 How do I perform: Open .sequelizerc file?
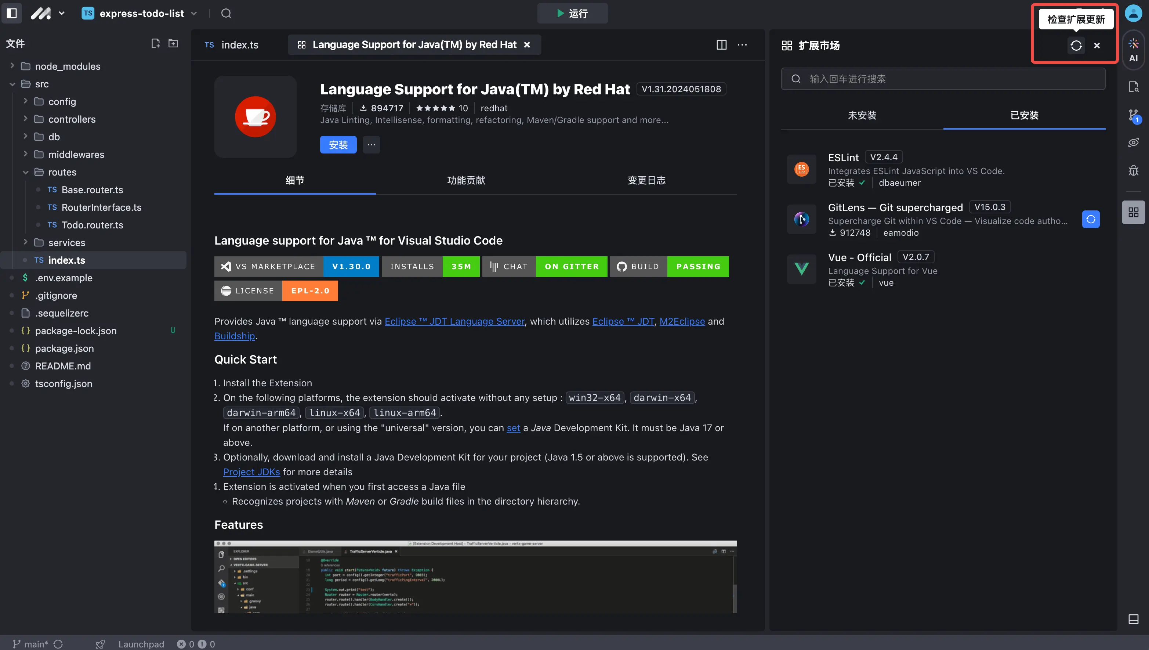tap(93, 313)
